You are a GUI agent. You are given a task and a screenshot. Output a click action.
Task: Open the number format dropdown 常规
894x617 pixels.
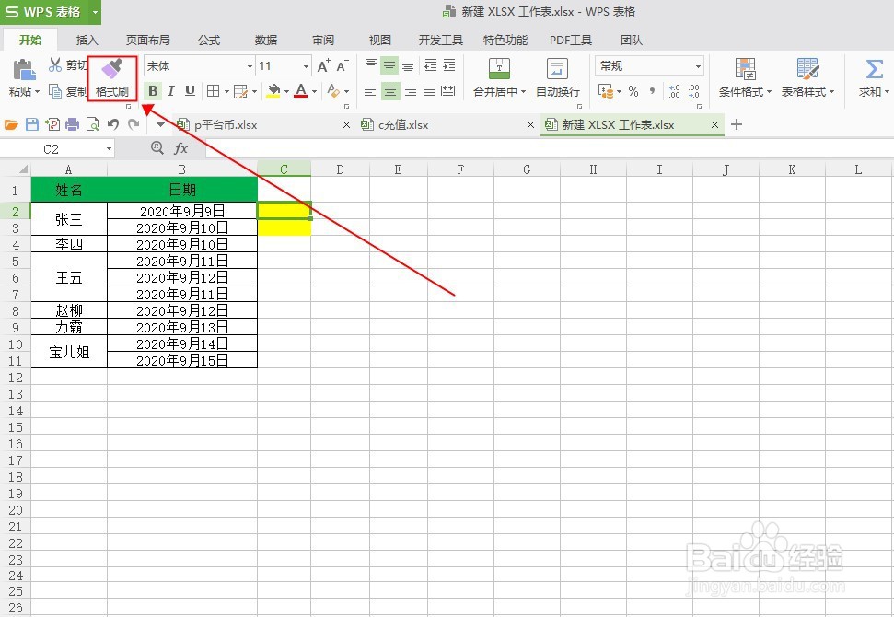pos(699,66)
